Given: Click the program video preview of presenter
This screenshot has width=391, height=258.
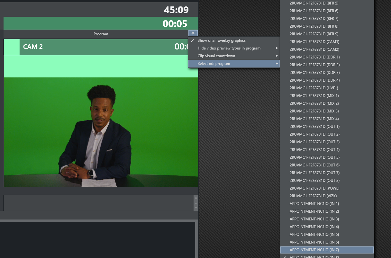Looking at the screenshot, I should [x=101, y=132].
